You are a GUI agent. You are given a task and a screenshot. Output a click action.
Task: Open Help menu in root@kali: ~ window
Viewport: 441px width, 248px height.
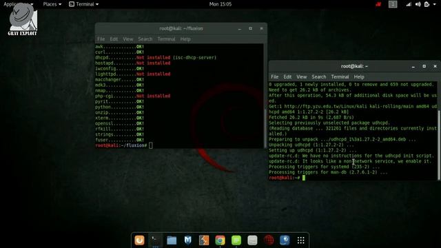359,76
